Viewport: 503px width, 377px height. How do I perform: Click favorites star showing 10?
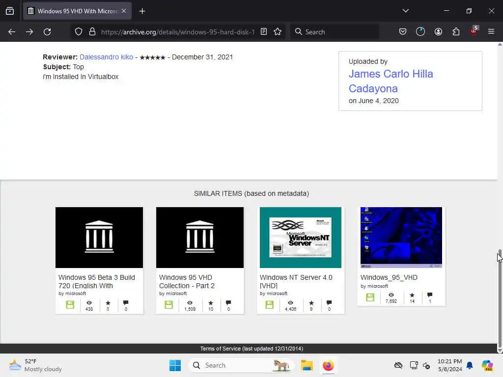click(x=210, y=302)
